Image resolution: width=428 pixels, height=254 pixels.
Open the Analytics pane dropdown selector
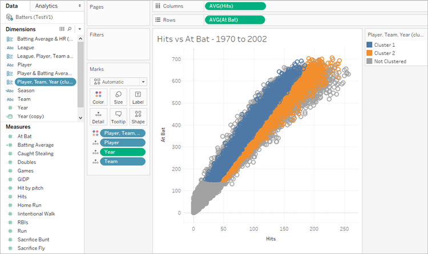point(79,6)
